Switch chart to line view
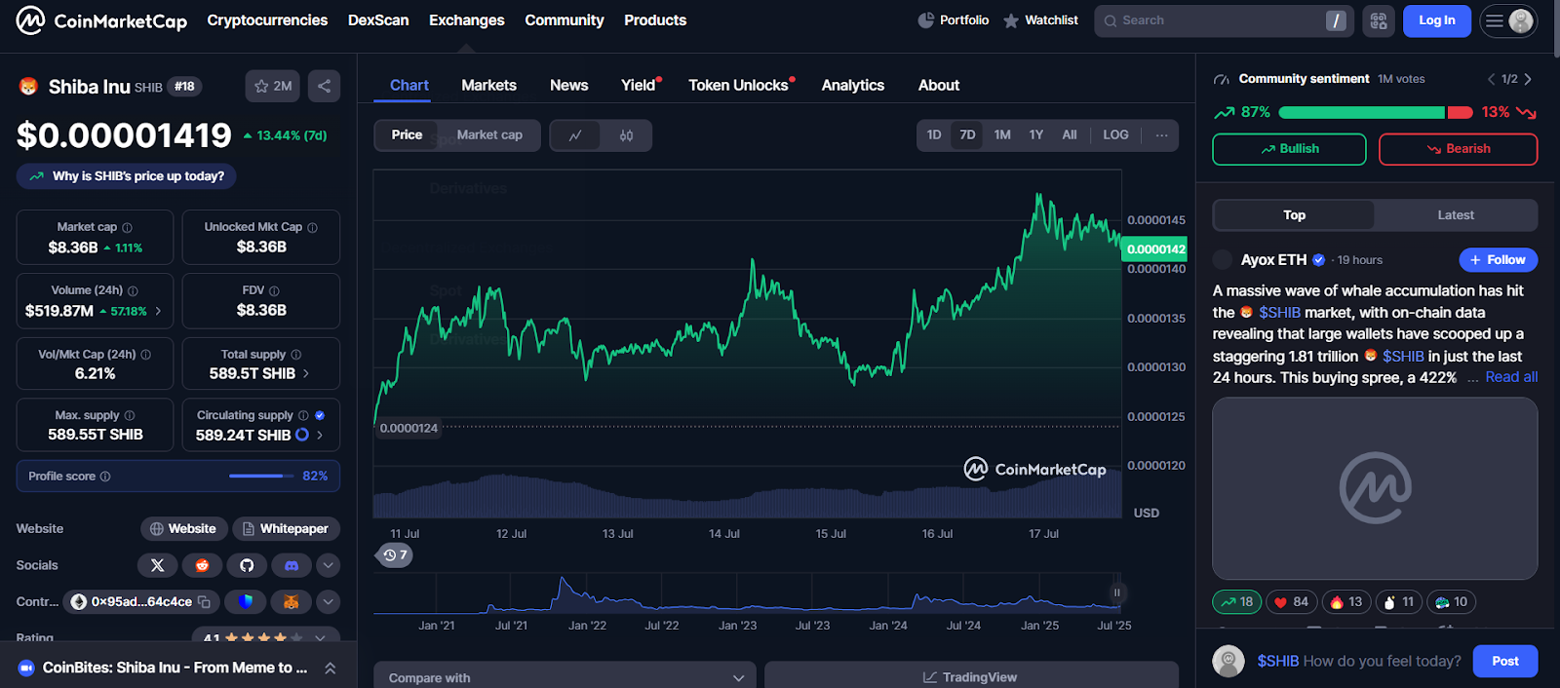 pyautogui.click(x=575, y=135)
